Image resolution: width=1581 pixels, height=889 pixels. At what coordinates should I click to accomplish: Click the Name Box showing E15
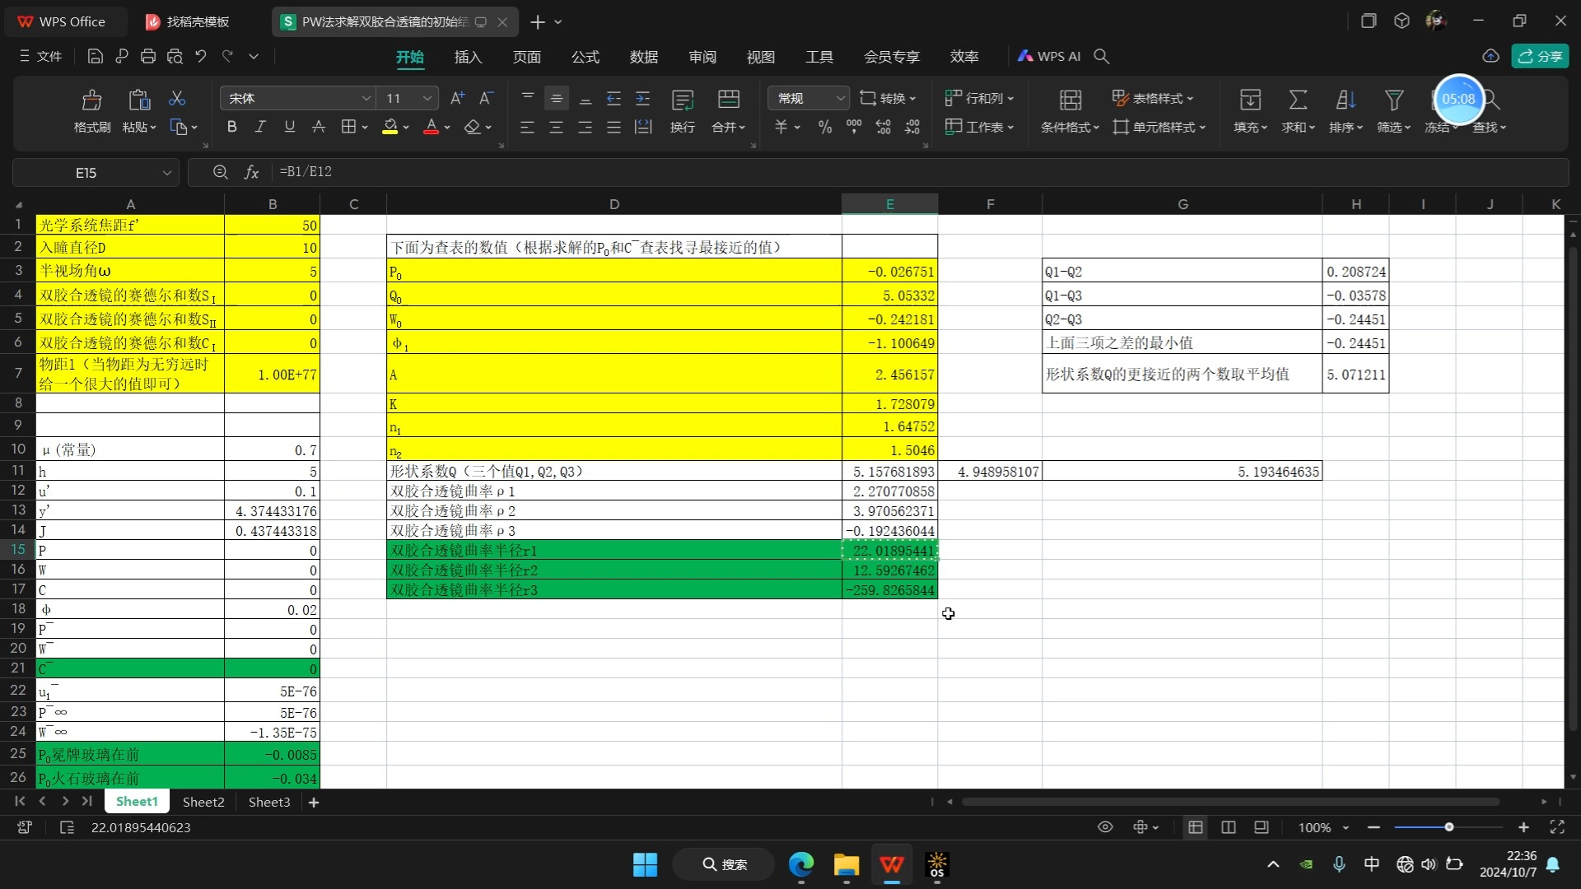pyautogui.click(x=86, y=173)
